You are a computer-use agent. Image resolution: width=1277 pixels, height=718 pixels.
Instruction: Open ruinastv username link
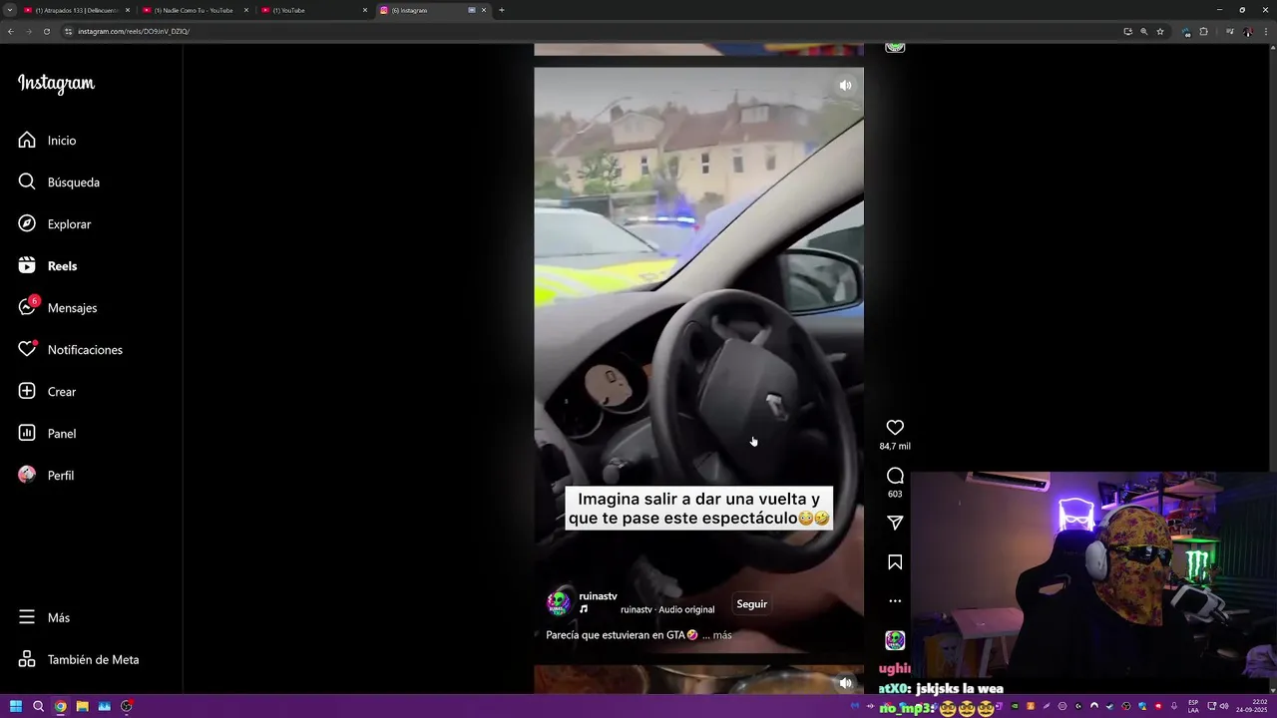(598, 596)
